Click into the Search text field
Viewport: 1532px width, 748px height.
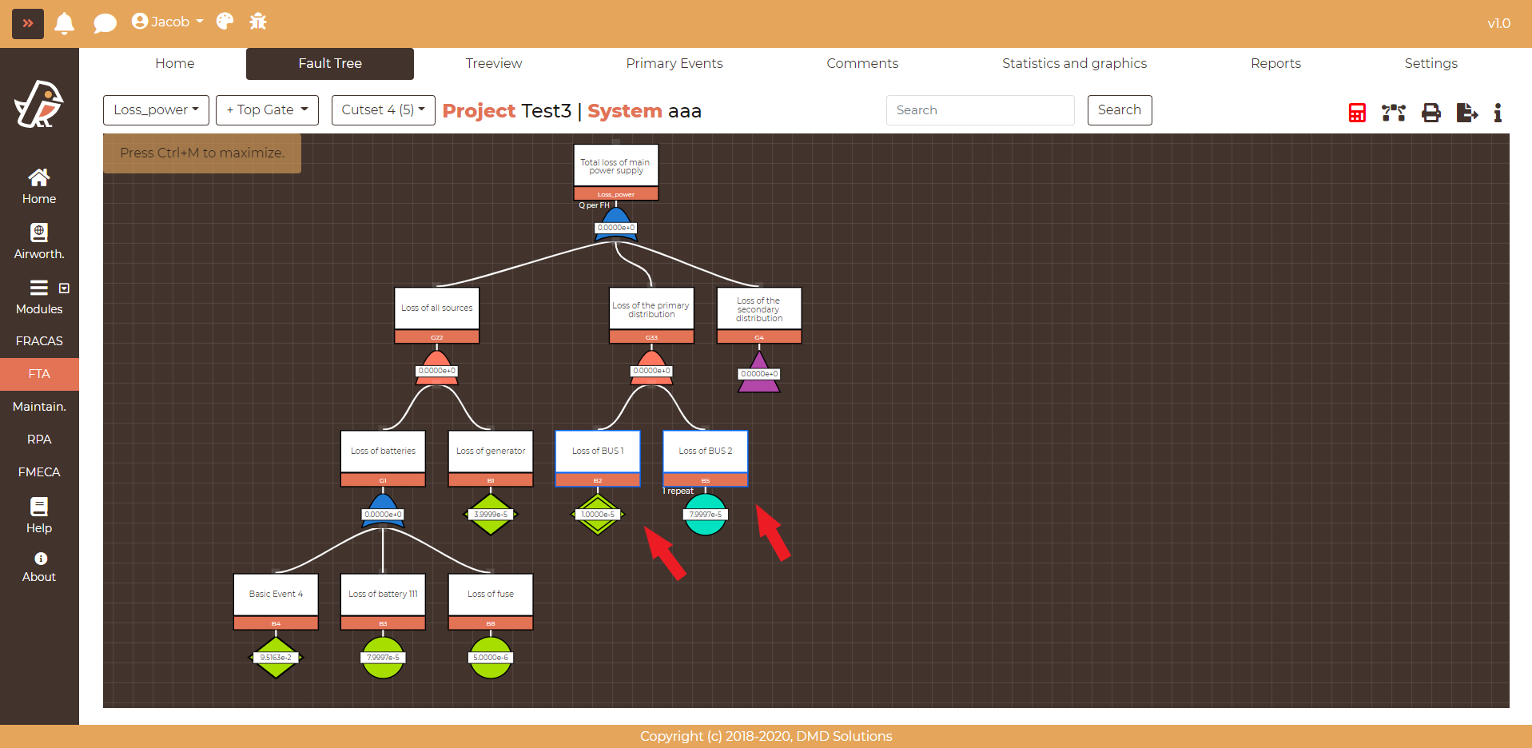click(980, 110)
